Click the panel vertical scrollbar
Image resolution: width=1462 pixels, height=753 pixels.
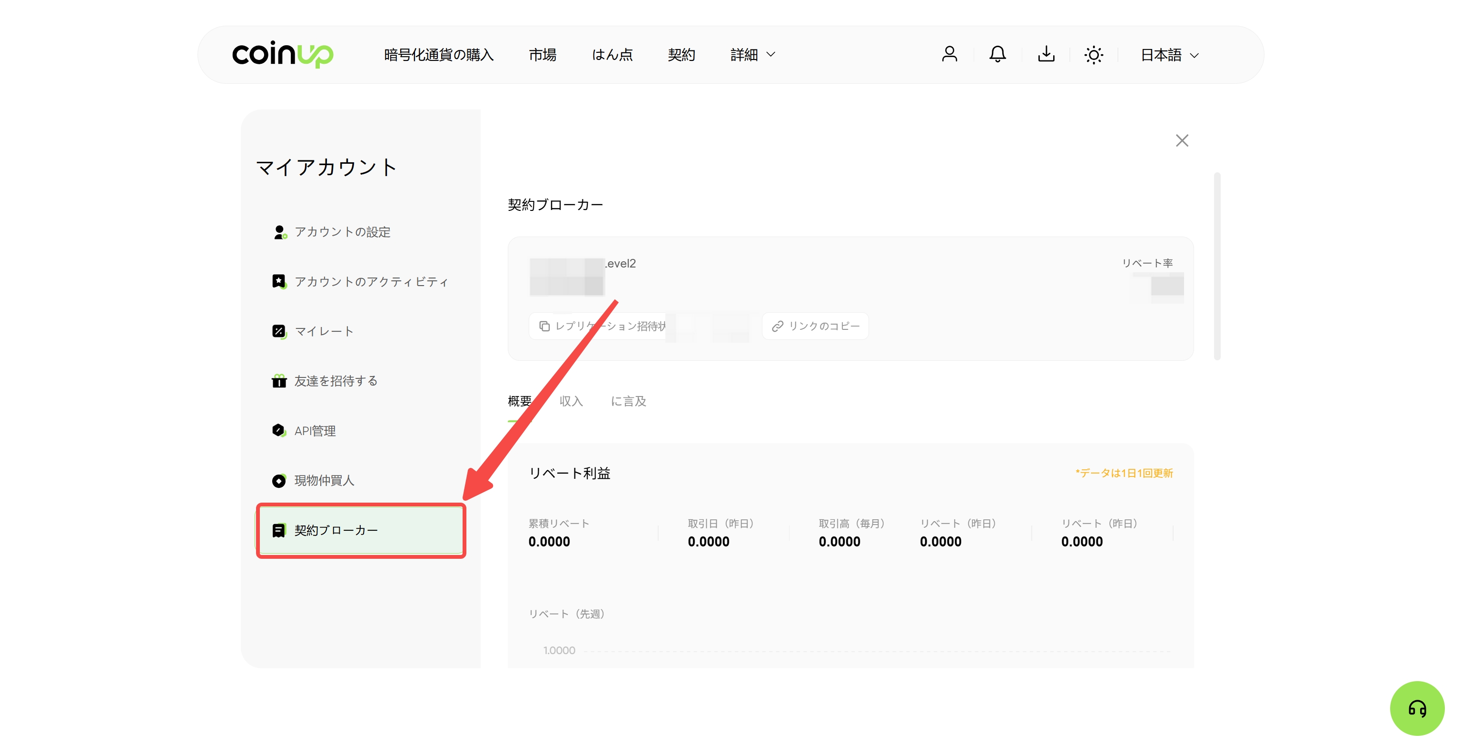tap(1217, 266)
